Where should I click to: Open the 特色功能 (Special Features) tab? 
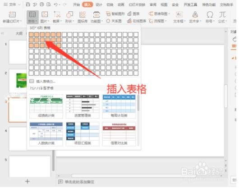click(x=209, y=5)
